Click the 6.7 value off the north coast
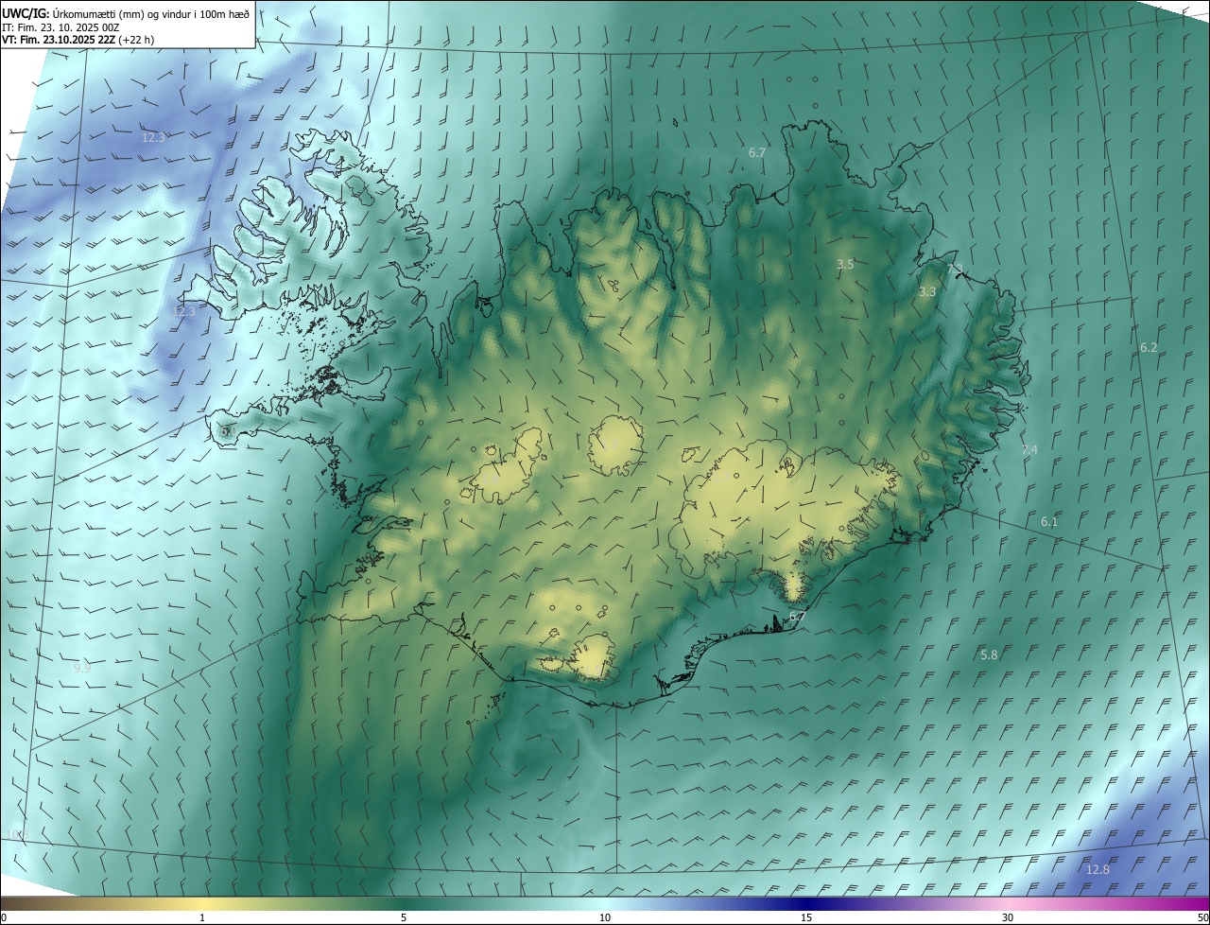Viewport: 1210px width, 925px height. click(x=756, y=152)
